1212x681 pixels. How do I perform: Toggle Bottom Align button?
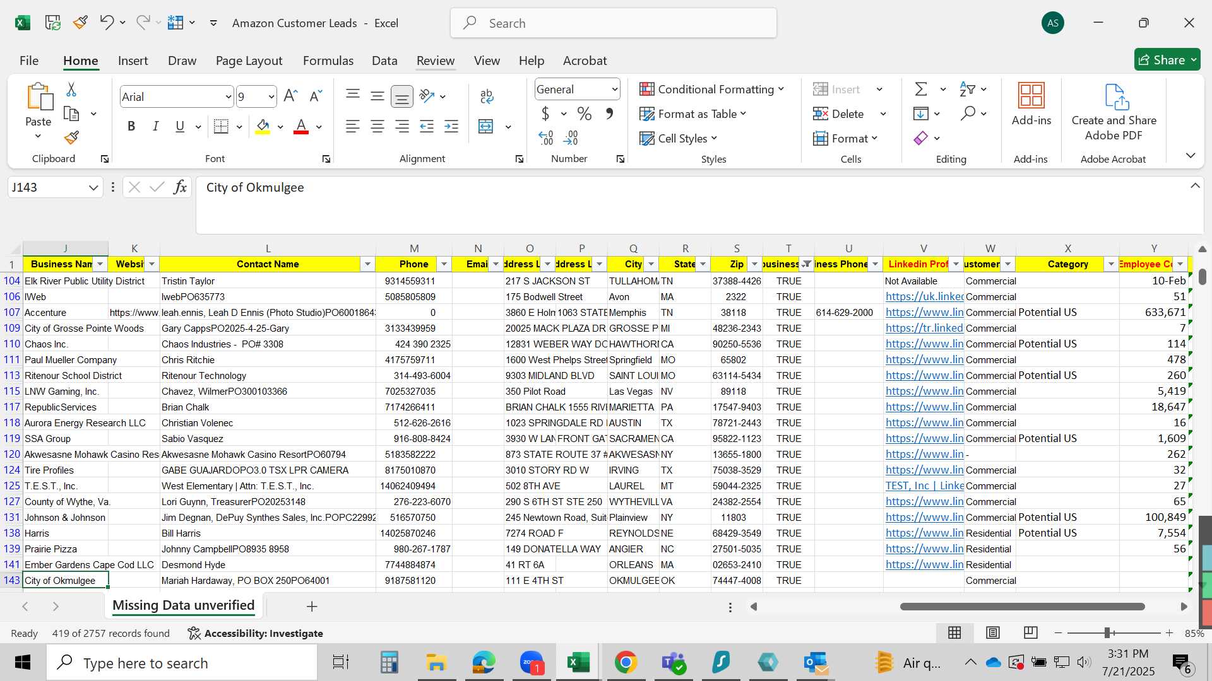tap(402, 96)
